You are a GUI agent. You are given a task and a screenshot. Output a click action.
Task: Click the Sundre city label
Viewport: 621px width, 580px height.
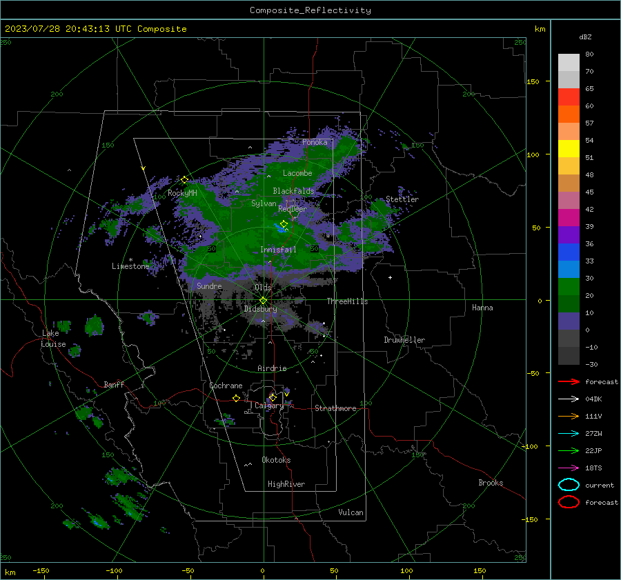(210, 286)
